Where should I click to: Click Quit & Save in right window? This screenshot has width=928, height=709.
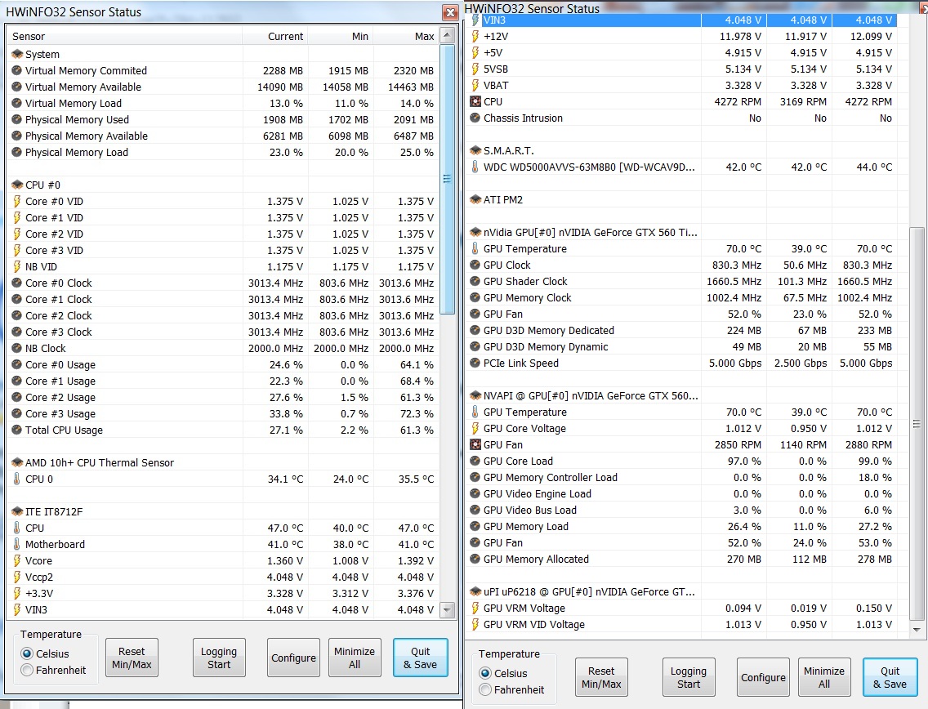[x=890, y=678]
